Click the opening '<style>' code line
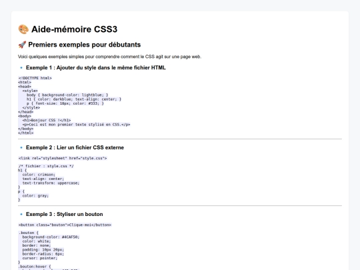This screenshot has width=360, height=270. point(30,91)
